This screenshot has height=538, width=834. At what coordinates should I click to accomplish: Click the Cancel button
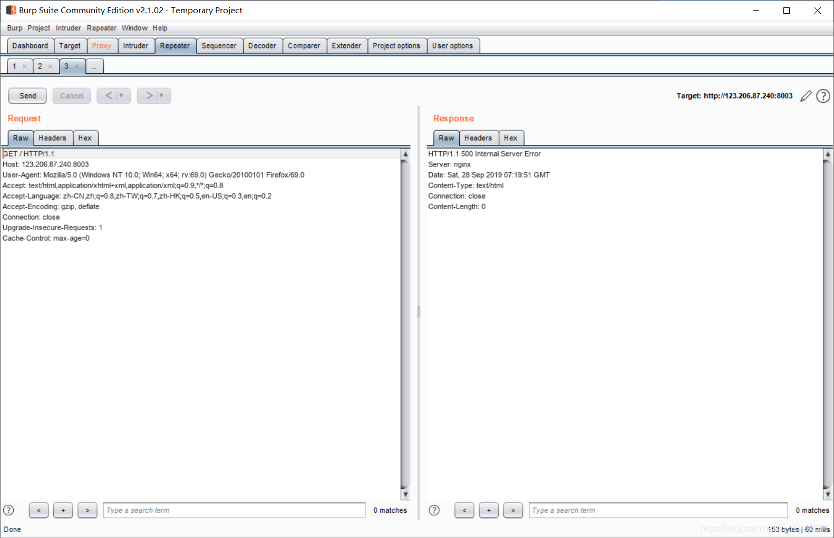pos(72,96)
